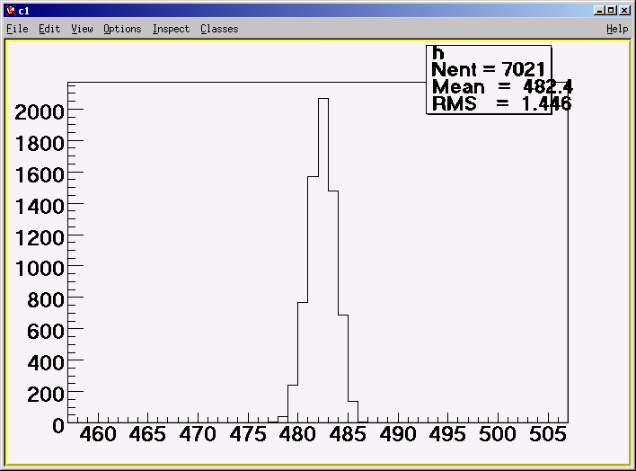Click the tallest histogram bin near 2000
The height and width of the screenshot is (471, 636).
(x=323, y=260)
